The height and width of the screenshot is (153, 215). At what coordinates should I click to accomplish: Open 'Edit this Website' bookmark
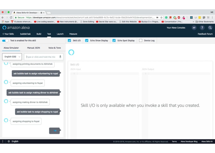128,22
